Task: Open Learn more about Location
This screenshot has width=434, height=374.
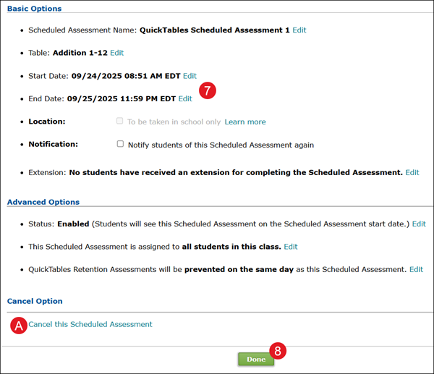Action: [245, 122]
